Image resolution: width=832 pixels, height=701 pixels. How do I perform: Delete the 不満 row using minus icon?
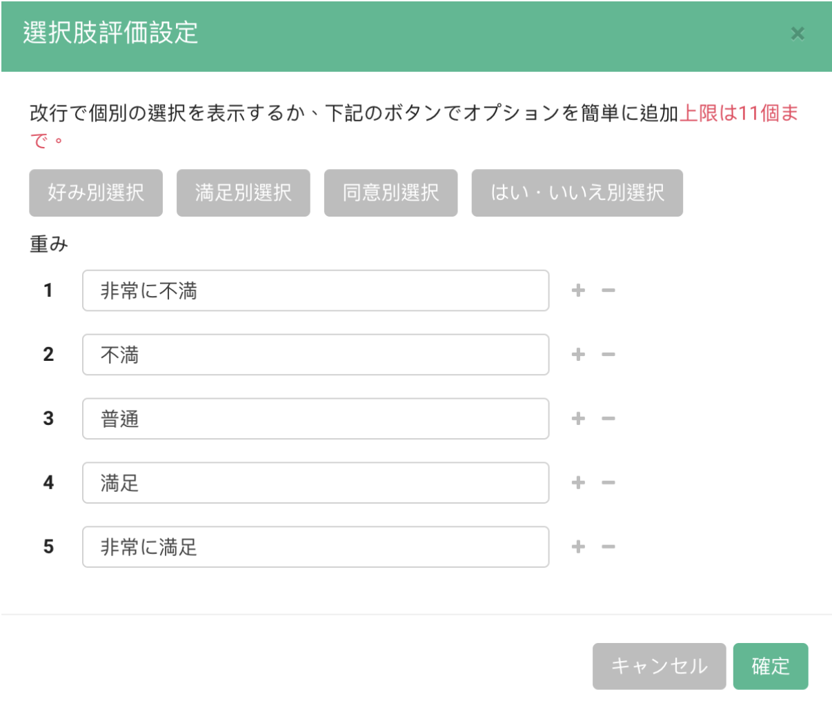(608, 355)
